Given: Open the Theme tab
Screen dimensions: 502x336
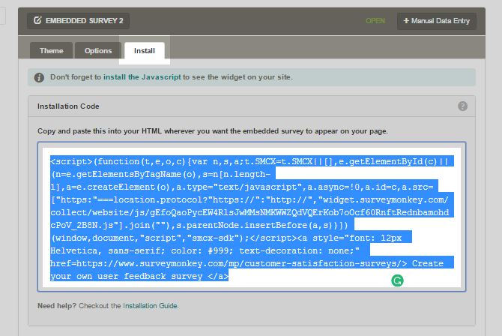Looking at the screenshot, I should [51, 51].
